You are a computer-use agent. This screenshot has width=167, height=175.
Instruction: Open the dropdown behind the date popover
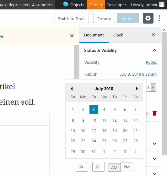[x=154, y=87]
